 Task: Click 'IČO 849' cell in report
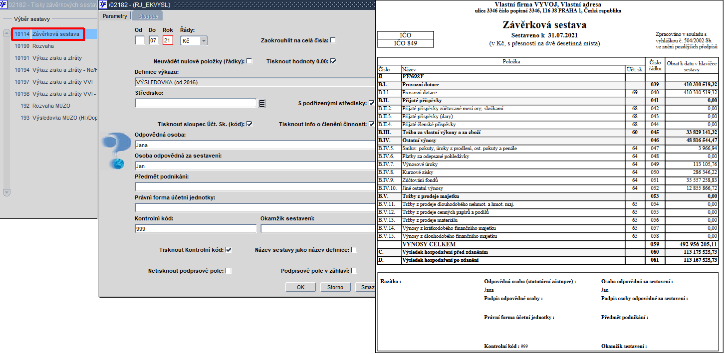point(406,43)
